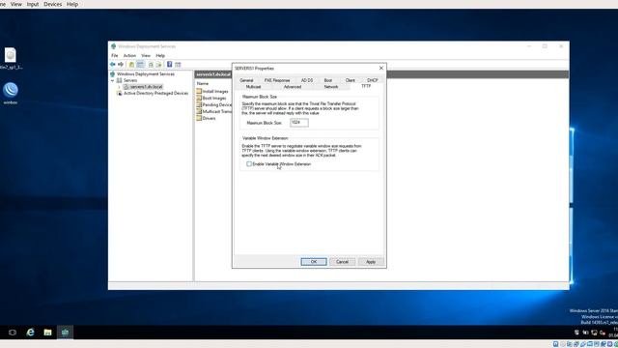Select the Drivers folder icon
Viewport: 618px width, 348px height.
(199, 118)
